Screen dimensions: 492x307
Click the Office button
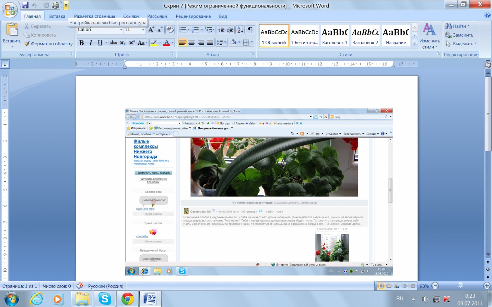(x=10, y=10)
